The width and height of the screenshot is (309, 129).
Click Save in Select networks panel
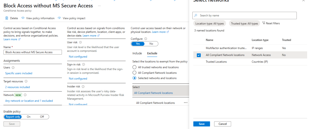pos(202,124)
